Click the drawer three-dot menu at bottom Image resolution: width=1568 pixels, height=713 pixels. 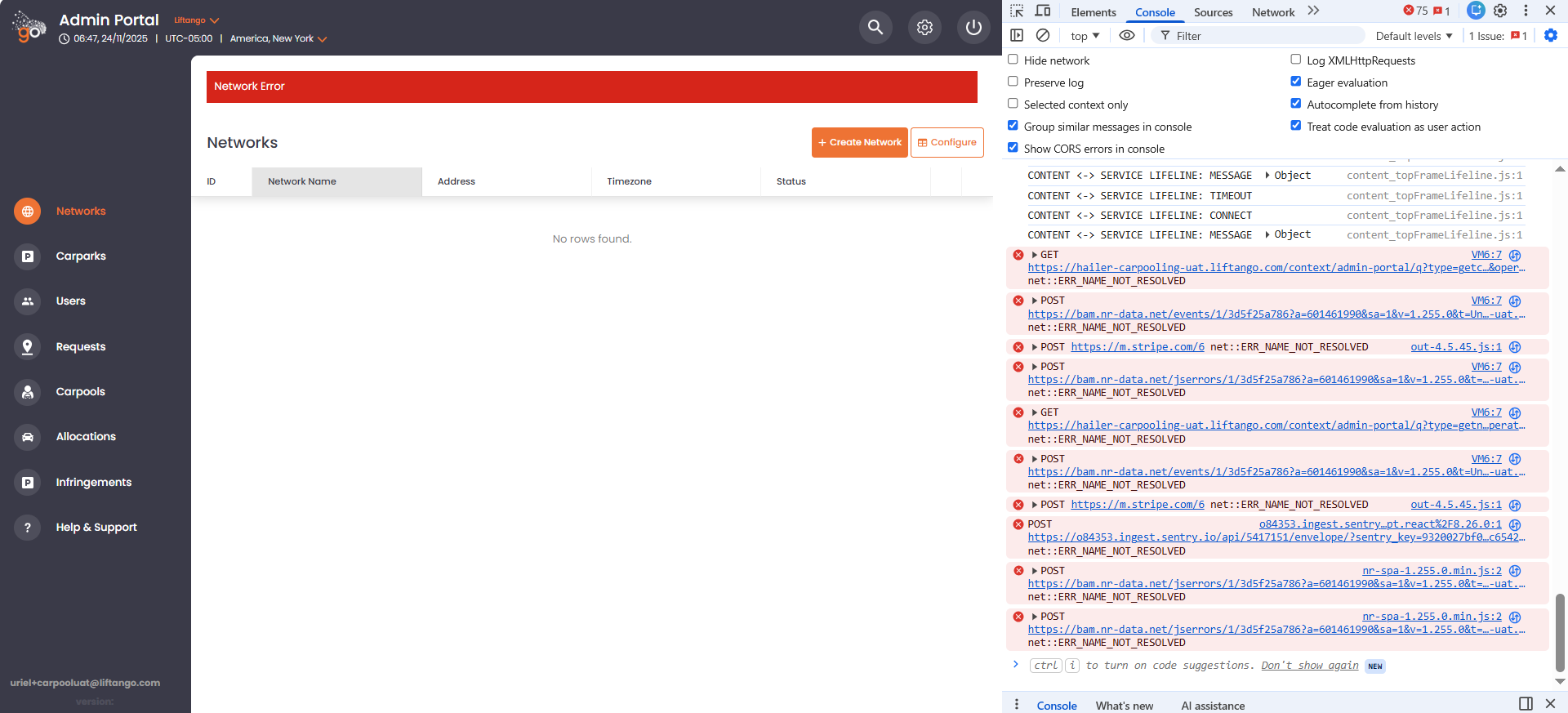(x=1017, y=704)
